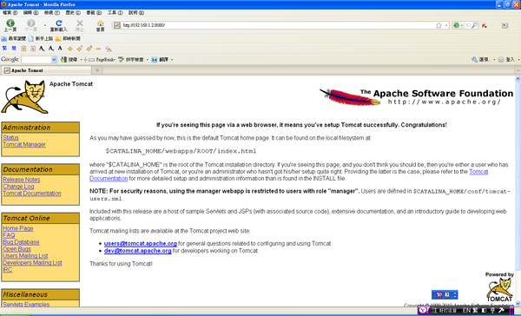Viewport: 521px width, 316px height.
Task: Open the fourth menu bar item (History)
Action: coord(73,13)
